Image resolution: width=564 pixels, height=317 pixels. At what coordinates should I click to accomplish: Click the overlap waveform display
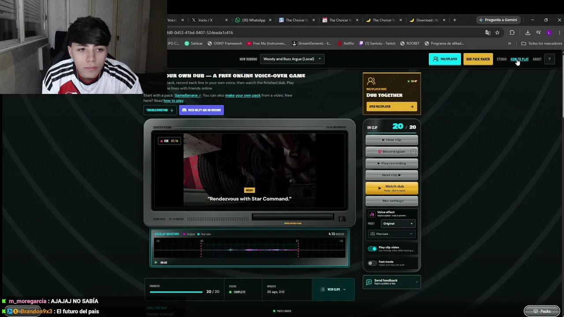[x=249, y=248]
